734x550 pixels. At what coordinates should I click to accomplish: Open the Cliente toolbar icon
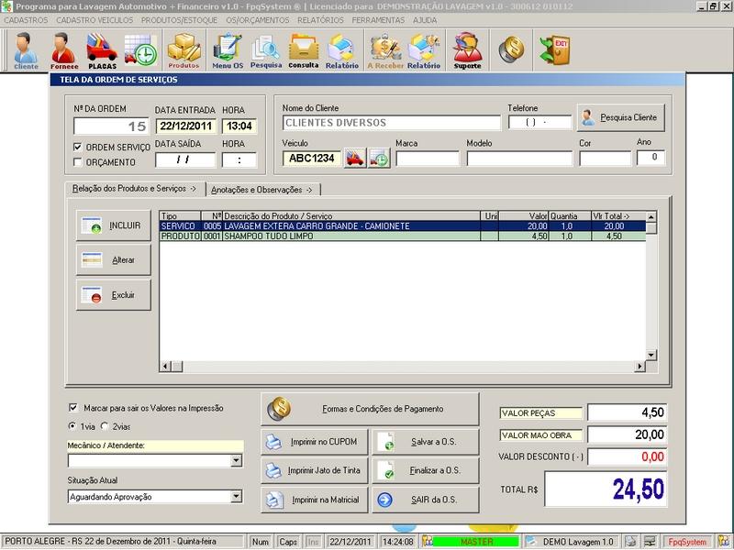(26, 49)
